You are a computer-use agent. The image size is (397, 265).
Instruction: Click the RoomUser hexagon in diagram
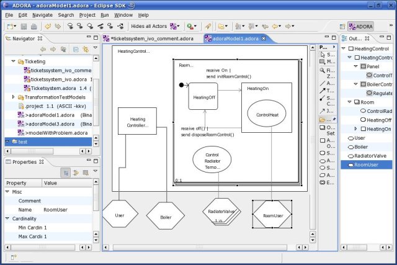click(x=273, y=216)
